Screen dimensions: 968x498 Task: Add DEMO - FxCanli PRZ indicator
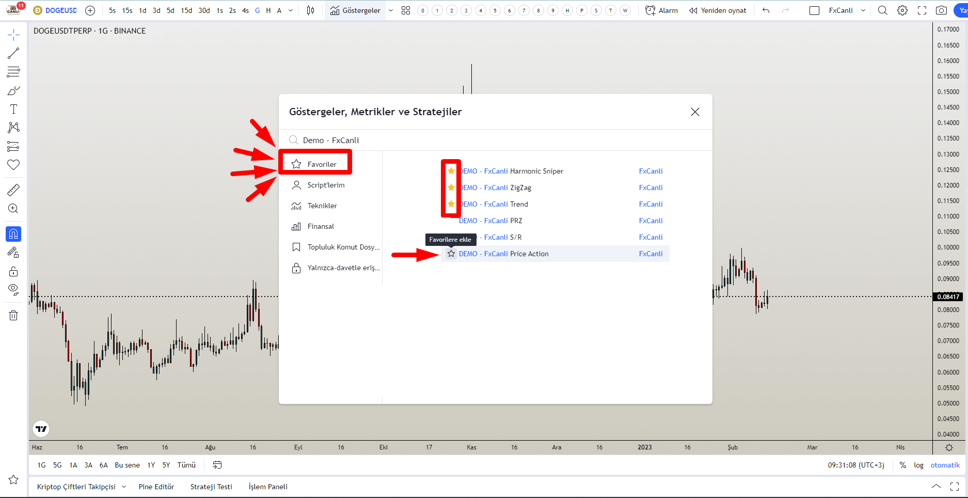click(556, 221)
